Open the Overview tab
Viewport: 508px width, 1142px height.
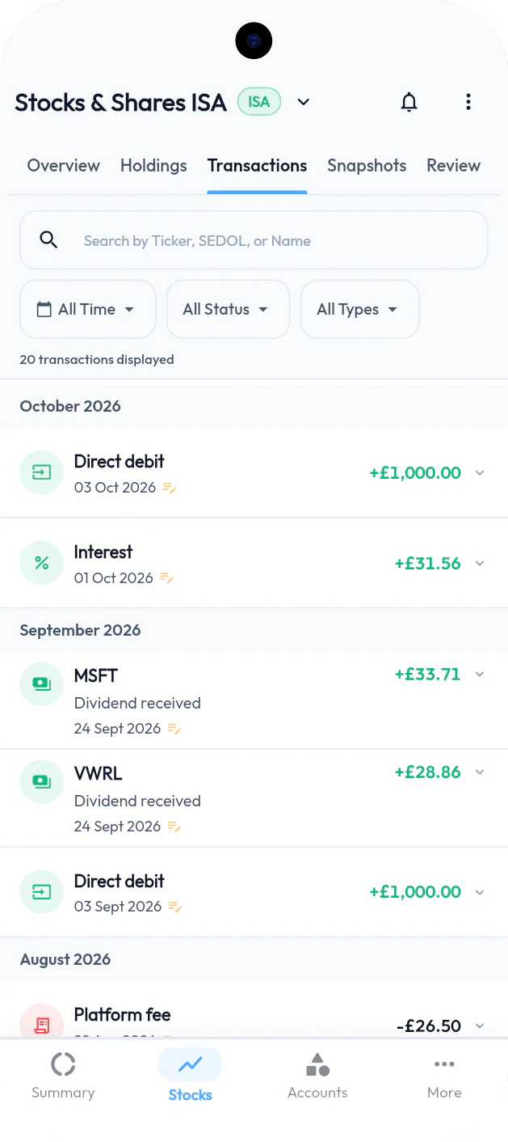pos(63,166)
